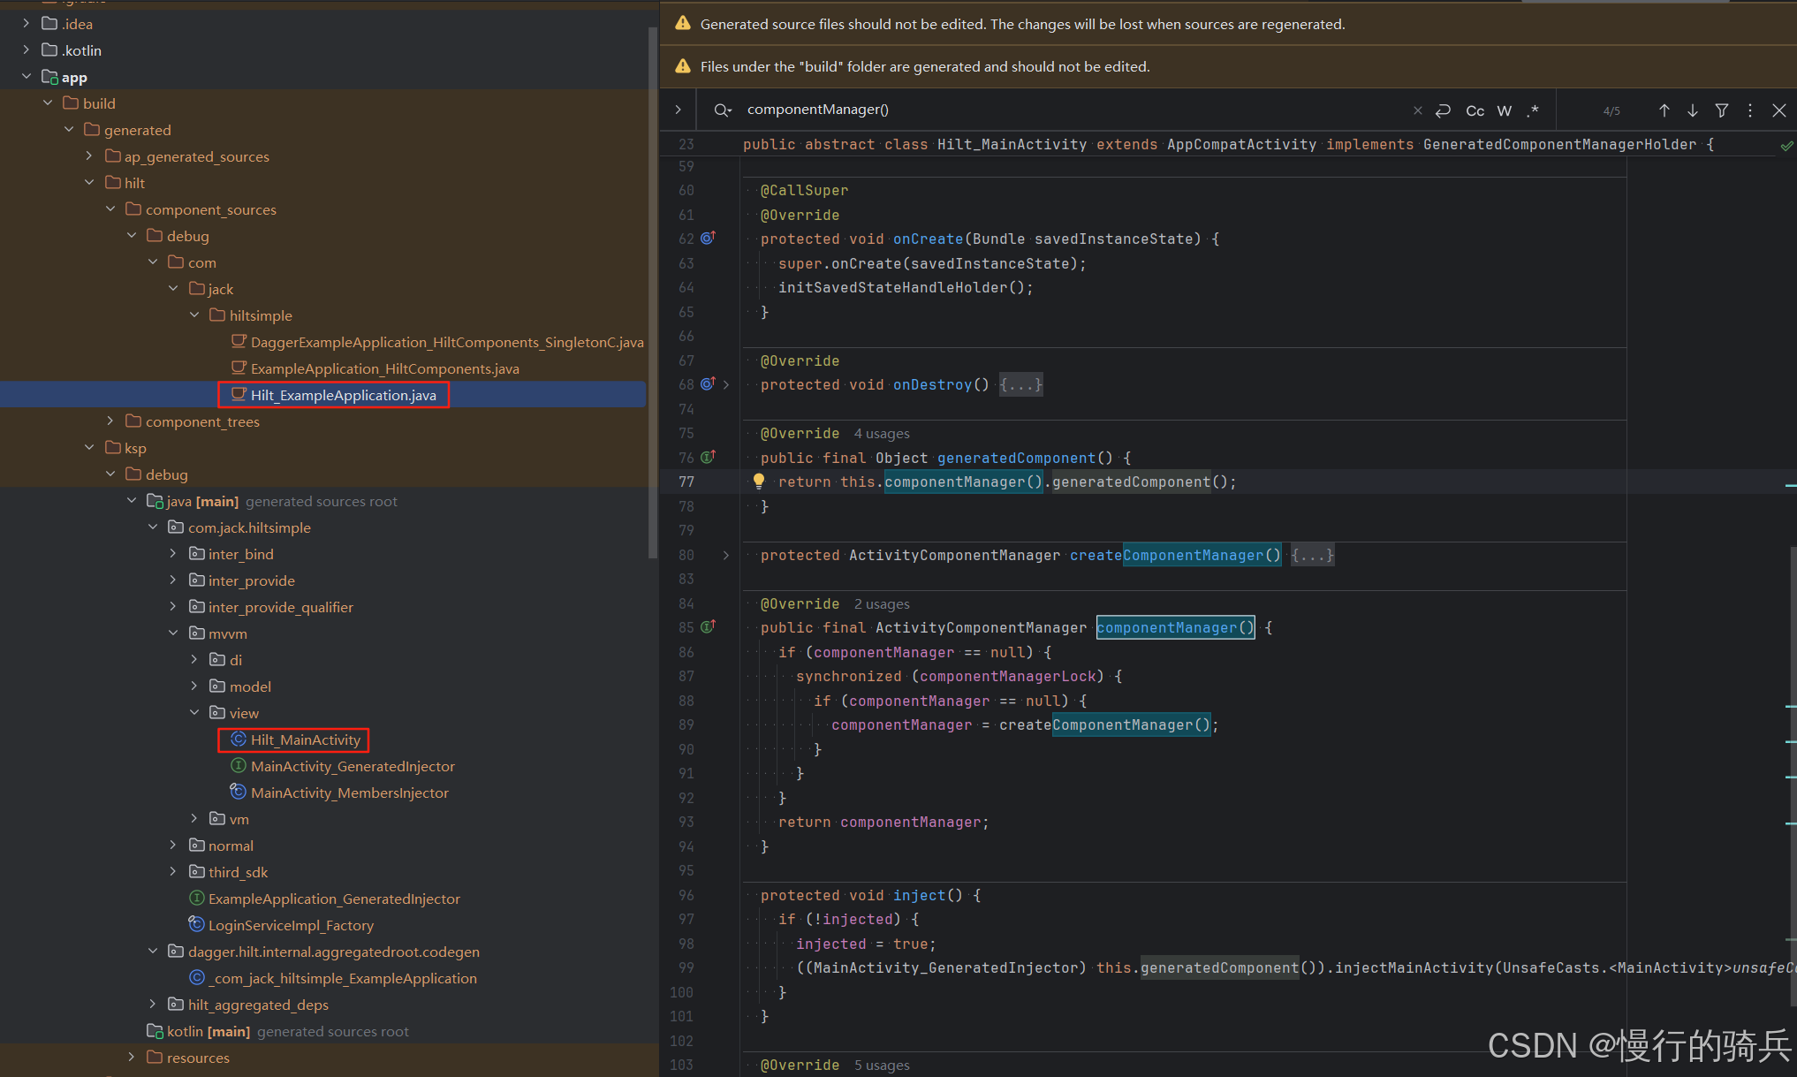Select Hilt_ExampleApplication.java file
The height and width of the screenshot is (1077, 1797).
pos(333,395)
